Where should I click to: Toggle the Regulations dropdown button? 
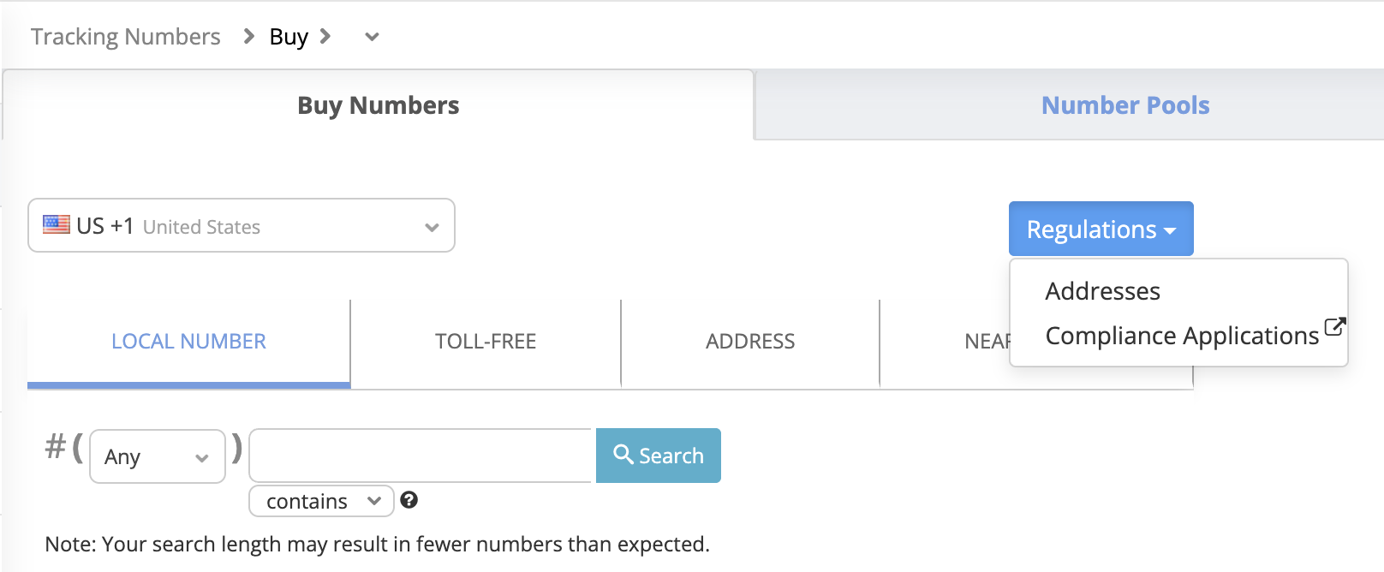(1101, 229)
